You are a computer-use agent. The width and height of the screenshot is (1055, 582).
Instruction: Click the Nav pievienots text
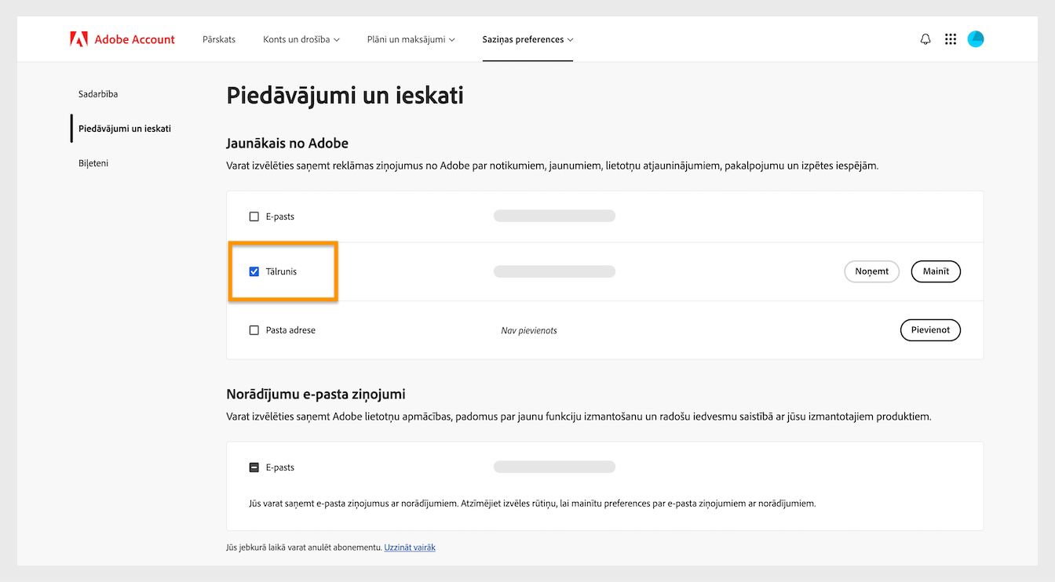point(529,331)
